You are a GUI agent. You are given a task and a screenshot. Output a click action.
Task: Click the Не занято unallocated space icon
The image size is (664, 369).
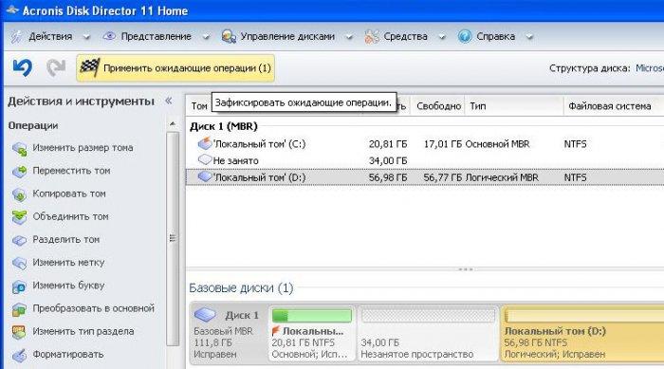[205, 159]
